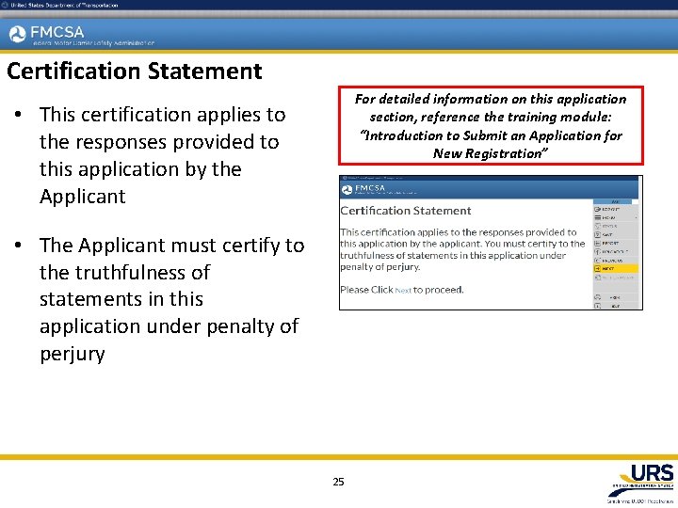
Task: Click the DOT emblem at top-left corner
Action: (x=5, y=5)
